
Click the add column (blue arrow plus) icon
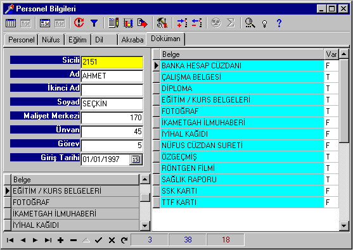pos(182,23)
